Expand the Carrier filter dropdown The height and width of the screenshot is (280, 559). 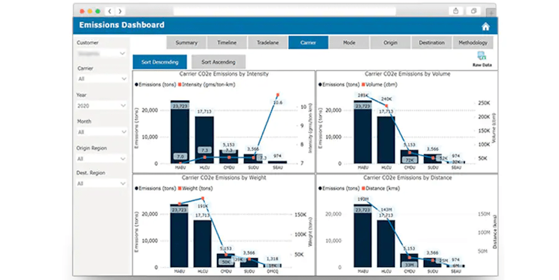tap(102, 79)
